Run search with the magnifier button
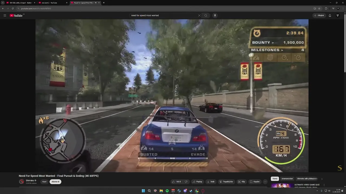 point(206,15)
